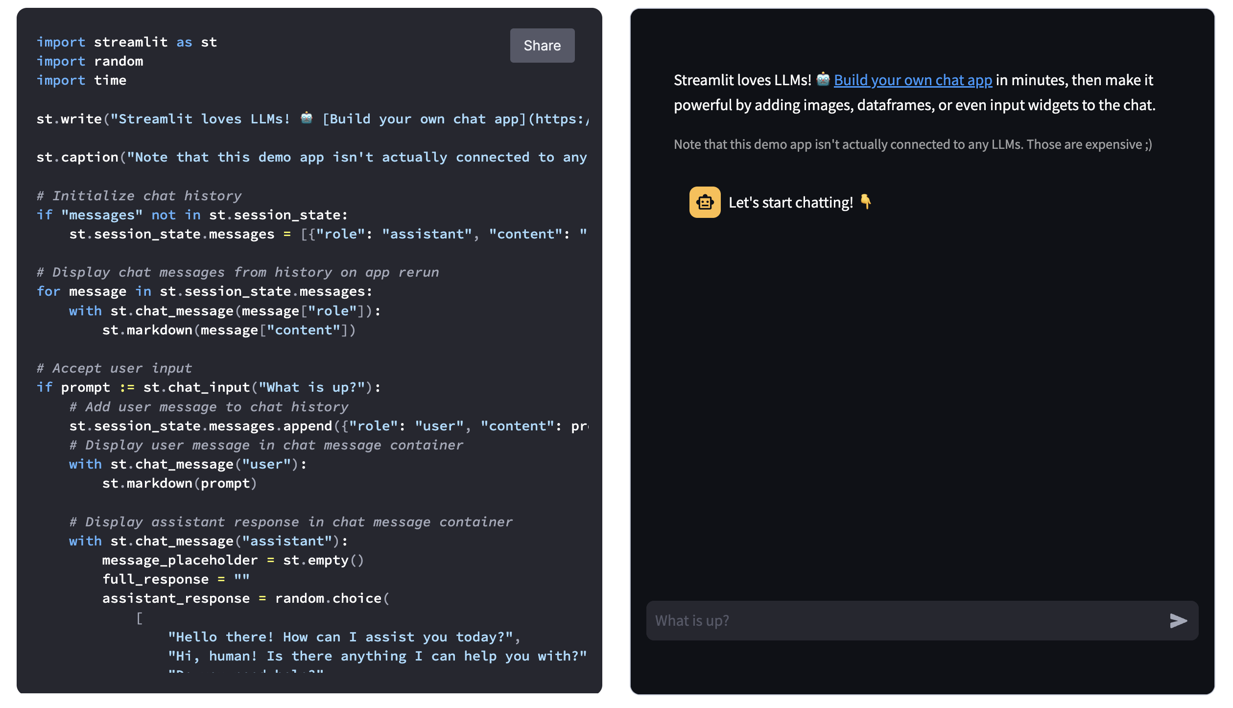Image resolution: width=1233 pixels, height=708 pixels.
Task: Click the st.caption code line
Action: pos(312,157)
